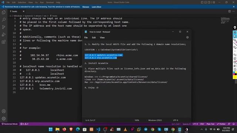237x133 pixels.
Task: Select the eraser tool in the drawing toolbar
Action: point(235,47)
